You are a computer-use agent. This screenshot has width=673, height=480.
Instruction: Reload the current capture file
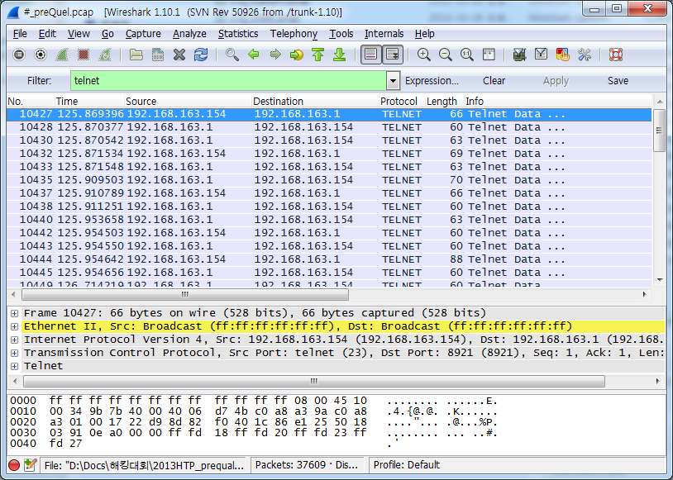pyautogui.click(x=200, y=55)
